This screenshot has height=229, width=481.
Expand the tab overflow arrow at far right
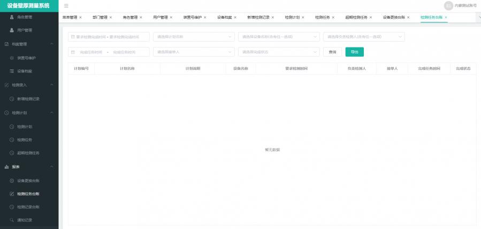(478, 18)
